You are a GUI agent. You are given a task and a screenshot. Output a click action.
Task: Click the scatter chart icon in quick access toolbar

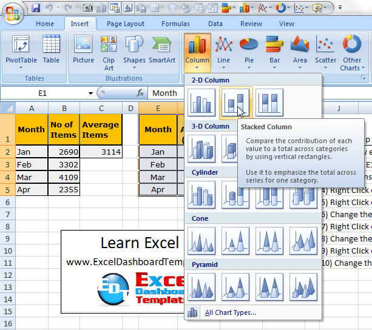tap(299, 8)
